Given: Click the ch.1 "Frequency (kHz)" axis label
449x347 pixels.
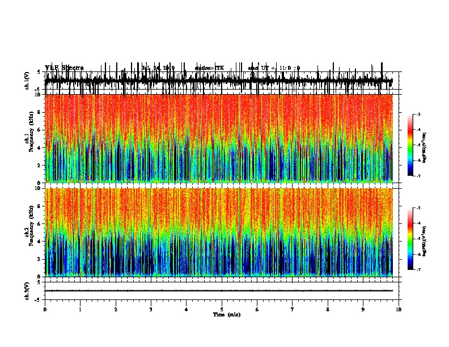Looking at the screenshot, I should coord(31,132).
